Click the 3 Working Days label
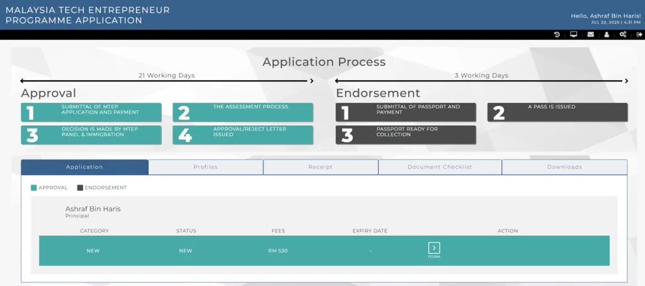This screenshot has width=645, height=286. tap(481, 76)
